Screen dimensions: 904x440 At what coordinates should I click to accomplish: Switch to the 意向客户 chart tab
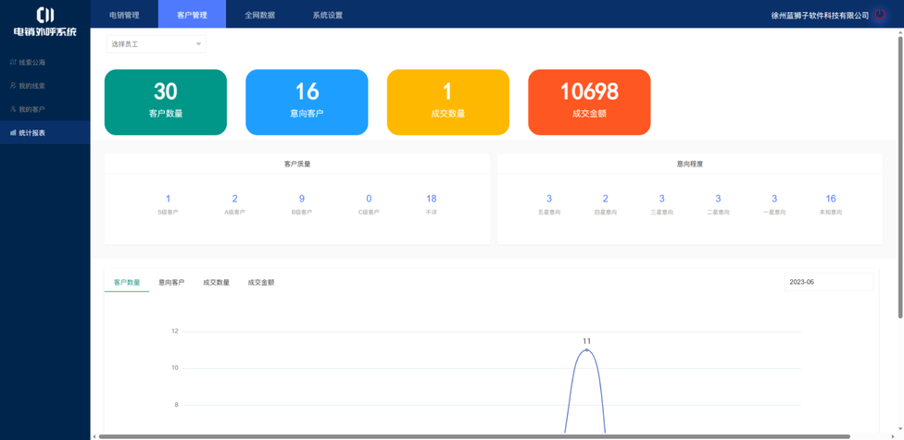pos(171,283)
